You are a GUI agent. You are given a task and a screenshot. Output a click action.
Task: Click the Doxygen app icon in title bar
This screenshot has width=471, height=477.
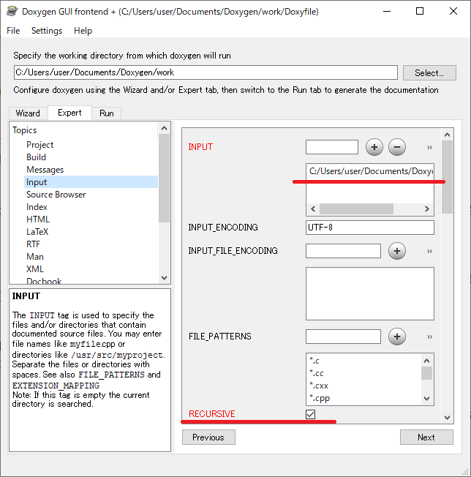[11, 12]
